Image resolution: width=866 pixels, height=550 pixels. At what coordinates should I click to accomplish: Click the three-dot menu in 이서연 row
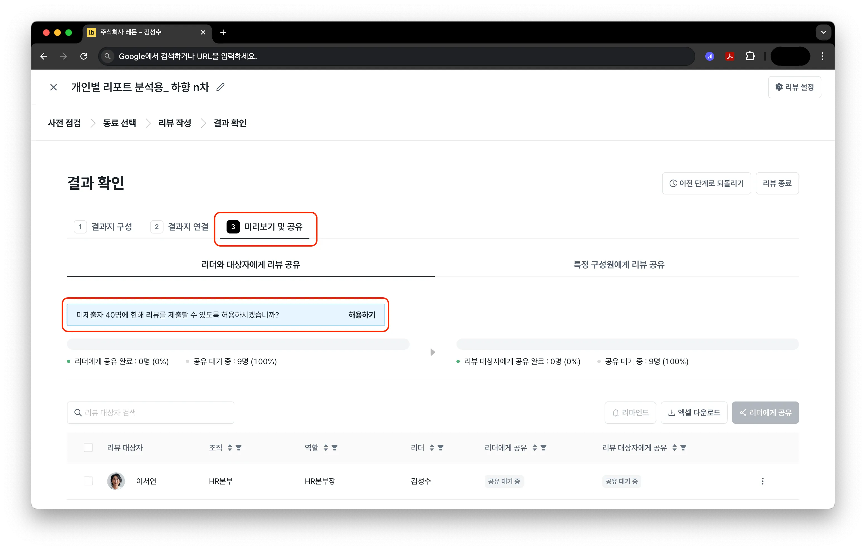[762, 481]
